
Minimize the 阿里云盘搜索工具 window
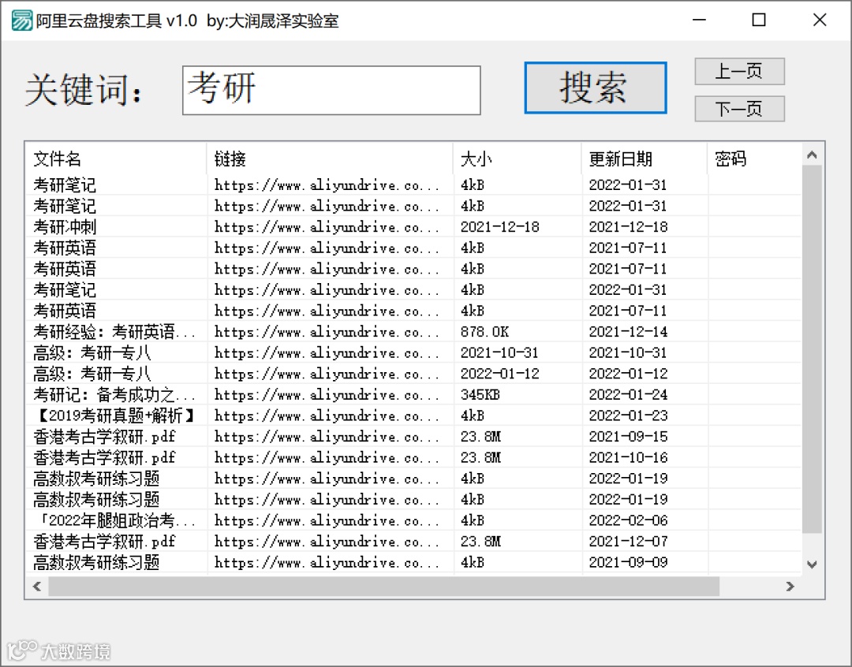click(699, 20)
